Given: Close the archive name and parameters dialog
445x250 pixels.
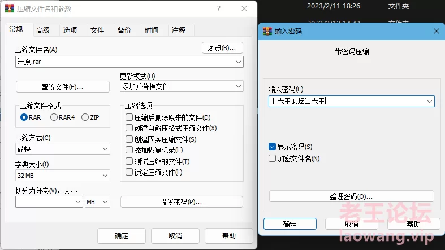Looking at the screenshot, I should [244, 8].
